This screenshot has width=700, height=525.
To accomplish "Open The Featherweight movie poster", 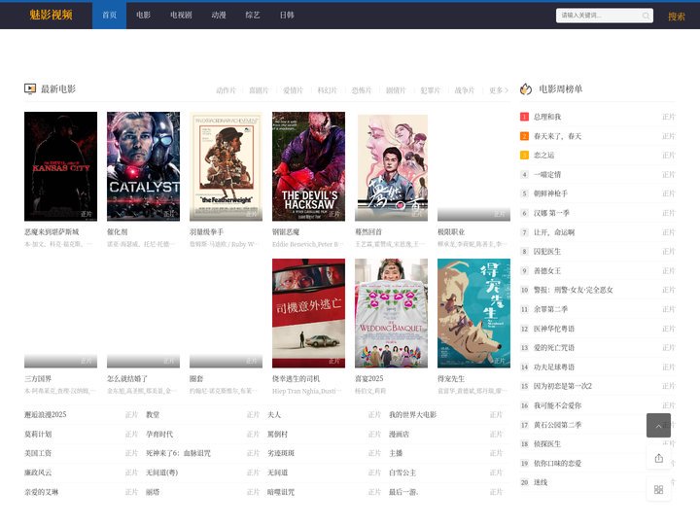I will tap(226, 166).
